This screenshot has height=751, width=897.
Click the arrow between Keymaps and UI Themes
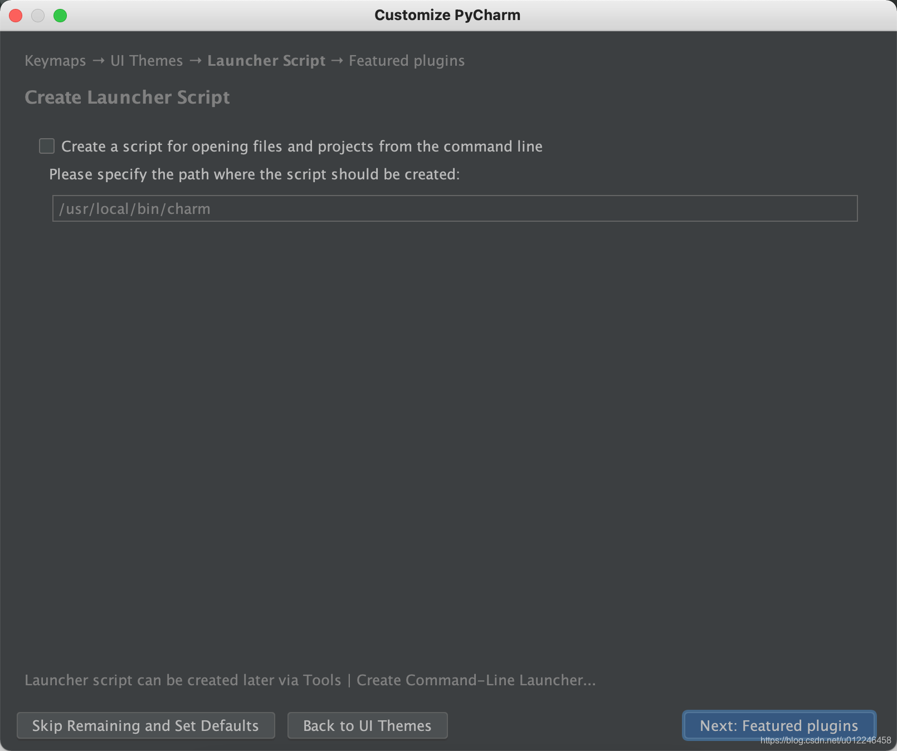[98, 61]
